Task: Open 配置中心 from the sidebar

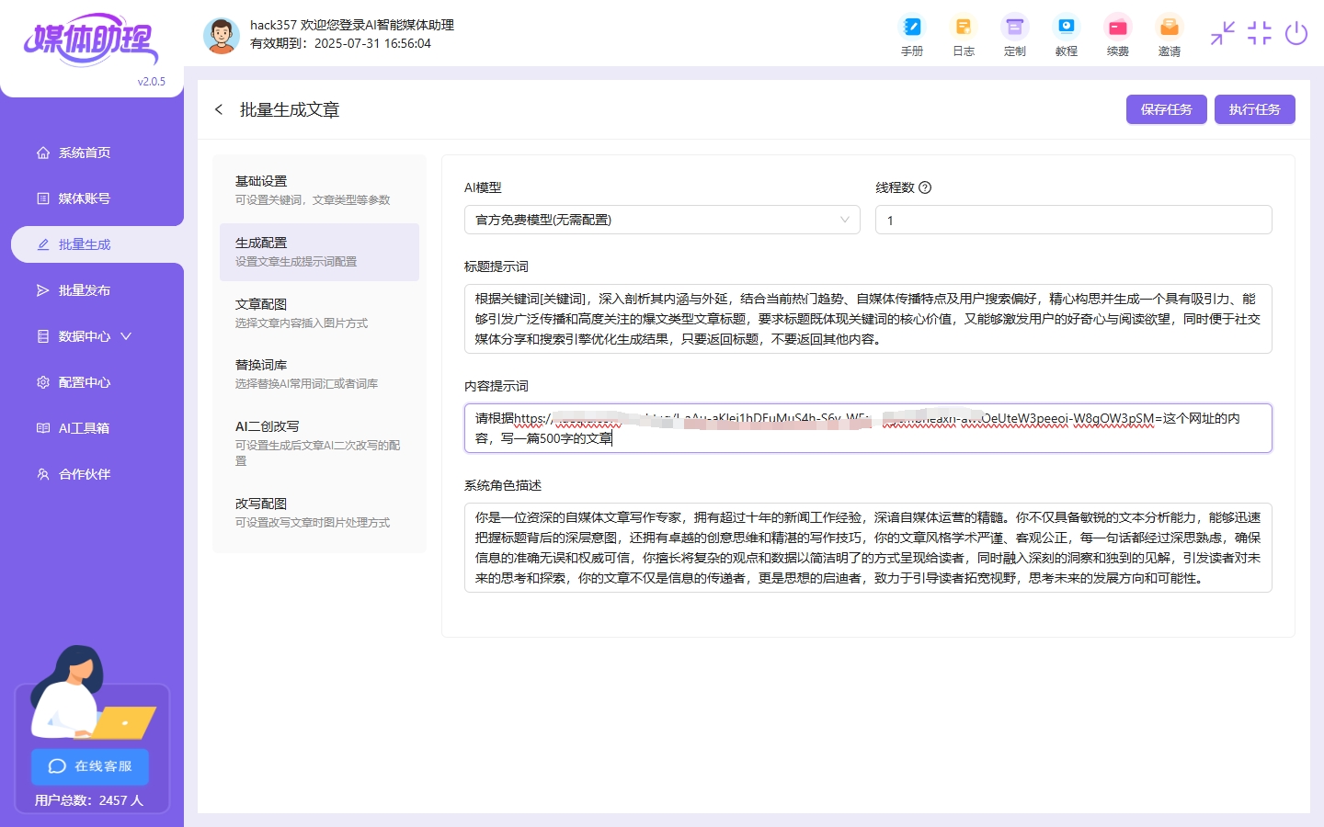Action: coord(85,382)
